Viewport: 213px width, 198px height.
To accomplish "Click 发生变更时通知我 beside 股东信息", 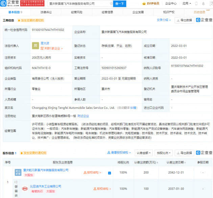I will pyautogui.click(x=33, y=153).
